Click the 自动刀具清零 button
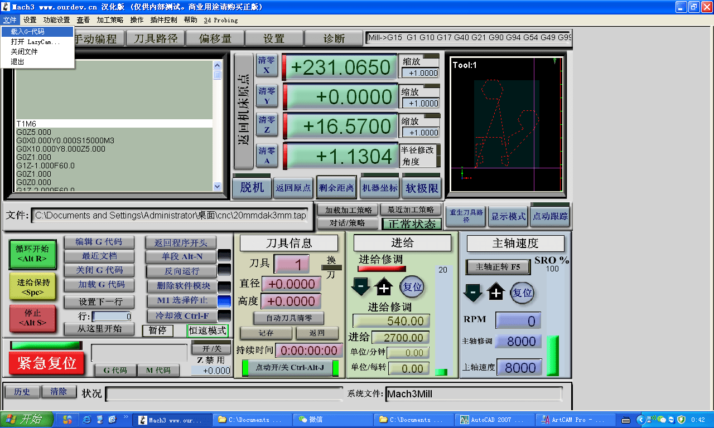The height and width of the screenshot is (428, 714). 289,318
